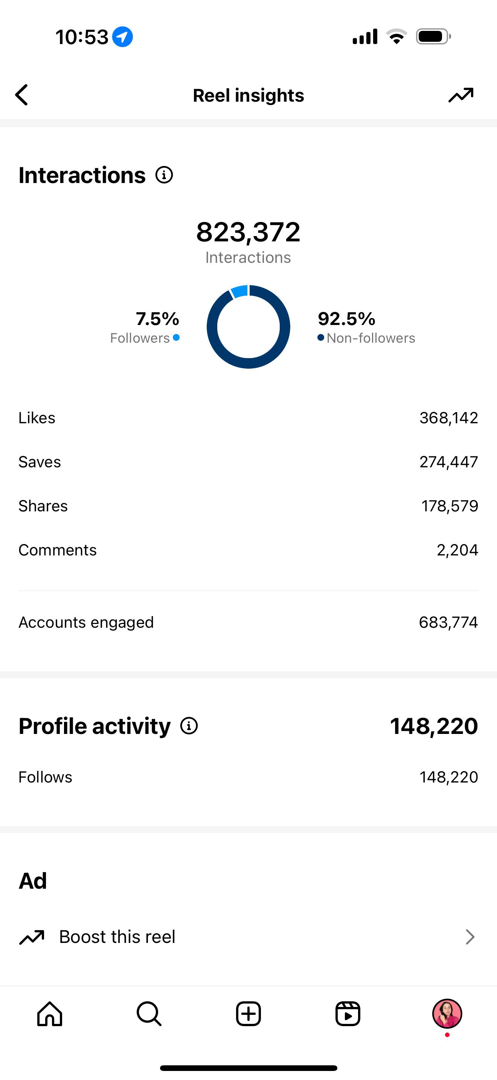Select the Likes row
This screenshot has height=1080, width=497.
point(248,418)
